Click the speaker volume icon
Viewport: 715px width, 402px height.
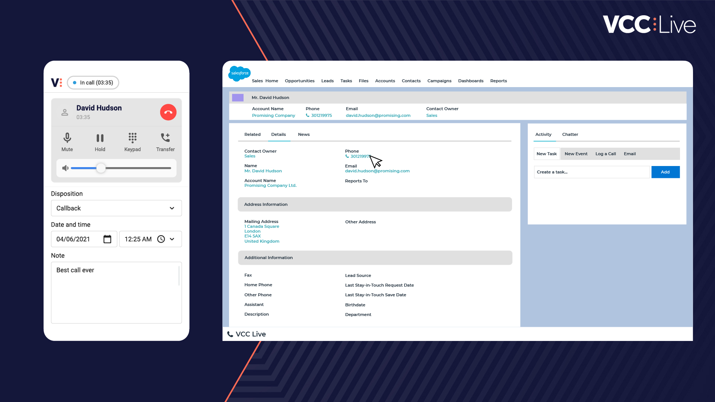65,168
